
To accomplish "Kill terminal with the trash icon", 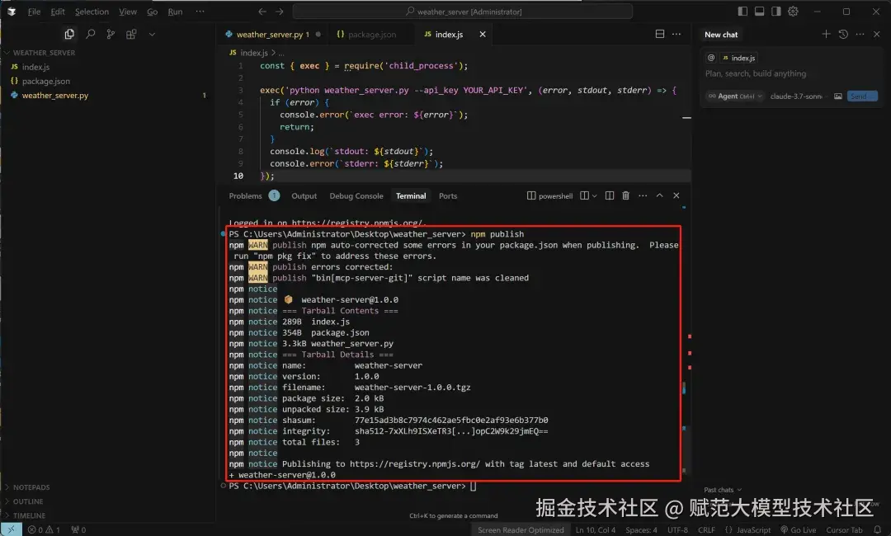I will click(x=625, y=196).
